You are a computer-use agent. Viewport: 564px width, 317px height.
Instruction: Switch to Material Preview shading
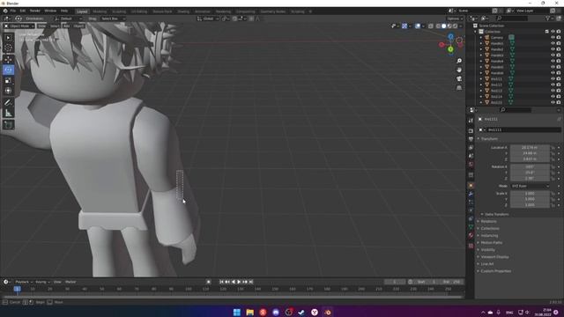pyautogui.click(x=449, y=26)
